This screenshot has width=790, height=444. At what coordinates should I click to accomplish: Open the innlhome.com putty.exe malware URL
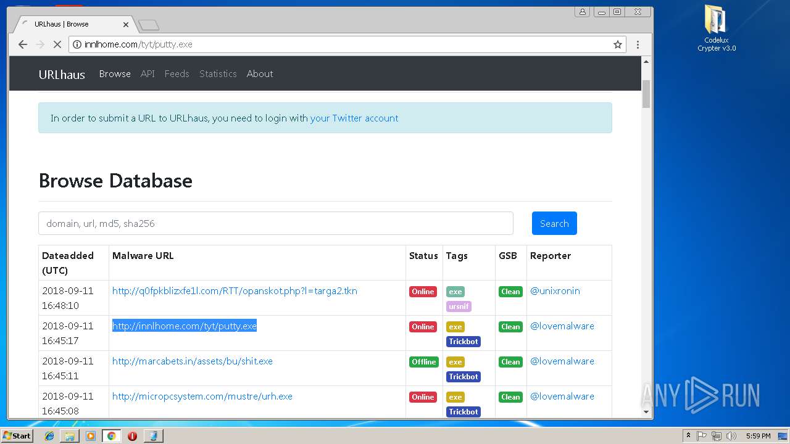pyautogui.click(x=185, y=326)
